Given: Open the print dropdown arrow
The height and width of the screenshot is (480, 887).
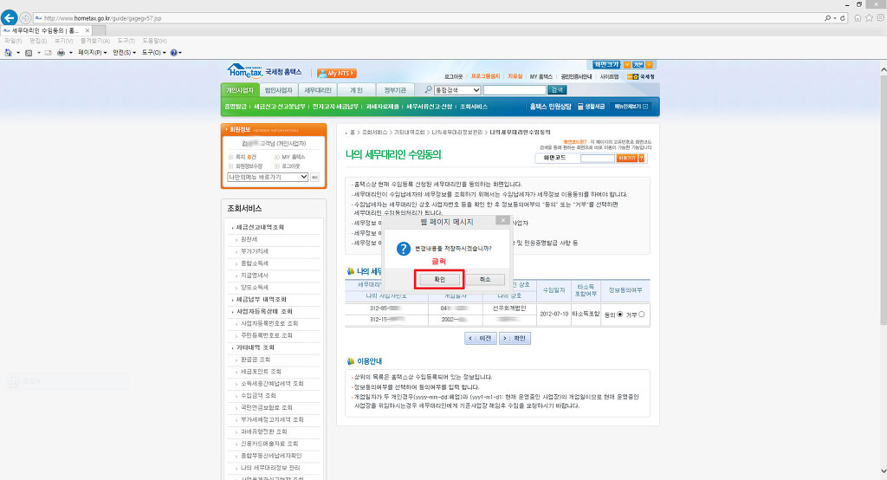Looking at the screenshot, I should [71, 53].
